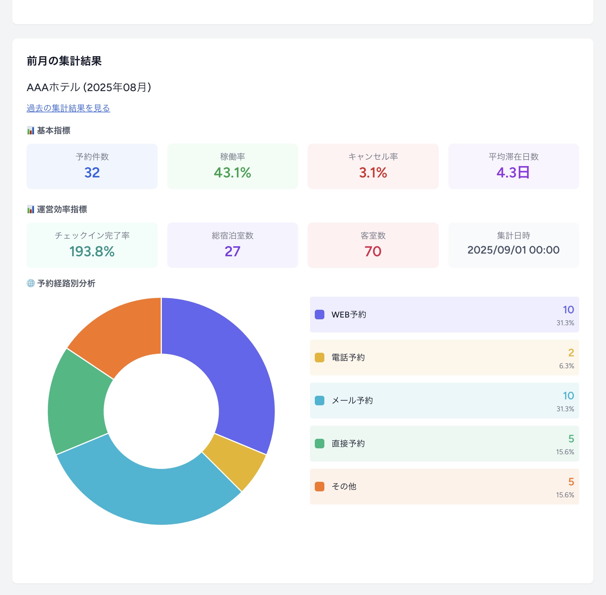Viewport: 606px width, 595px height.
Task: Click the bar chart icon beside 基本指標
Action: [31, 131]
